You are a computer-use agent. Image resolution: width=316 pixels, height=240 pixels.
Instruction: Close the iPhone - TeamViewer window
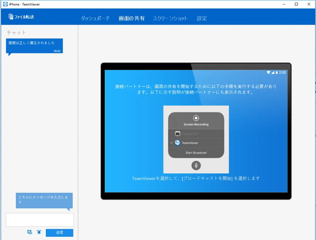tap(309, 4)
